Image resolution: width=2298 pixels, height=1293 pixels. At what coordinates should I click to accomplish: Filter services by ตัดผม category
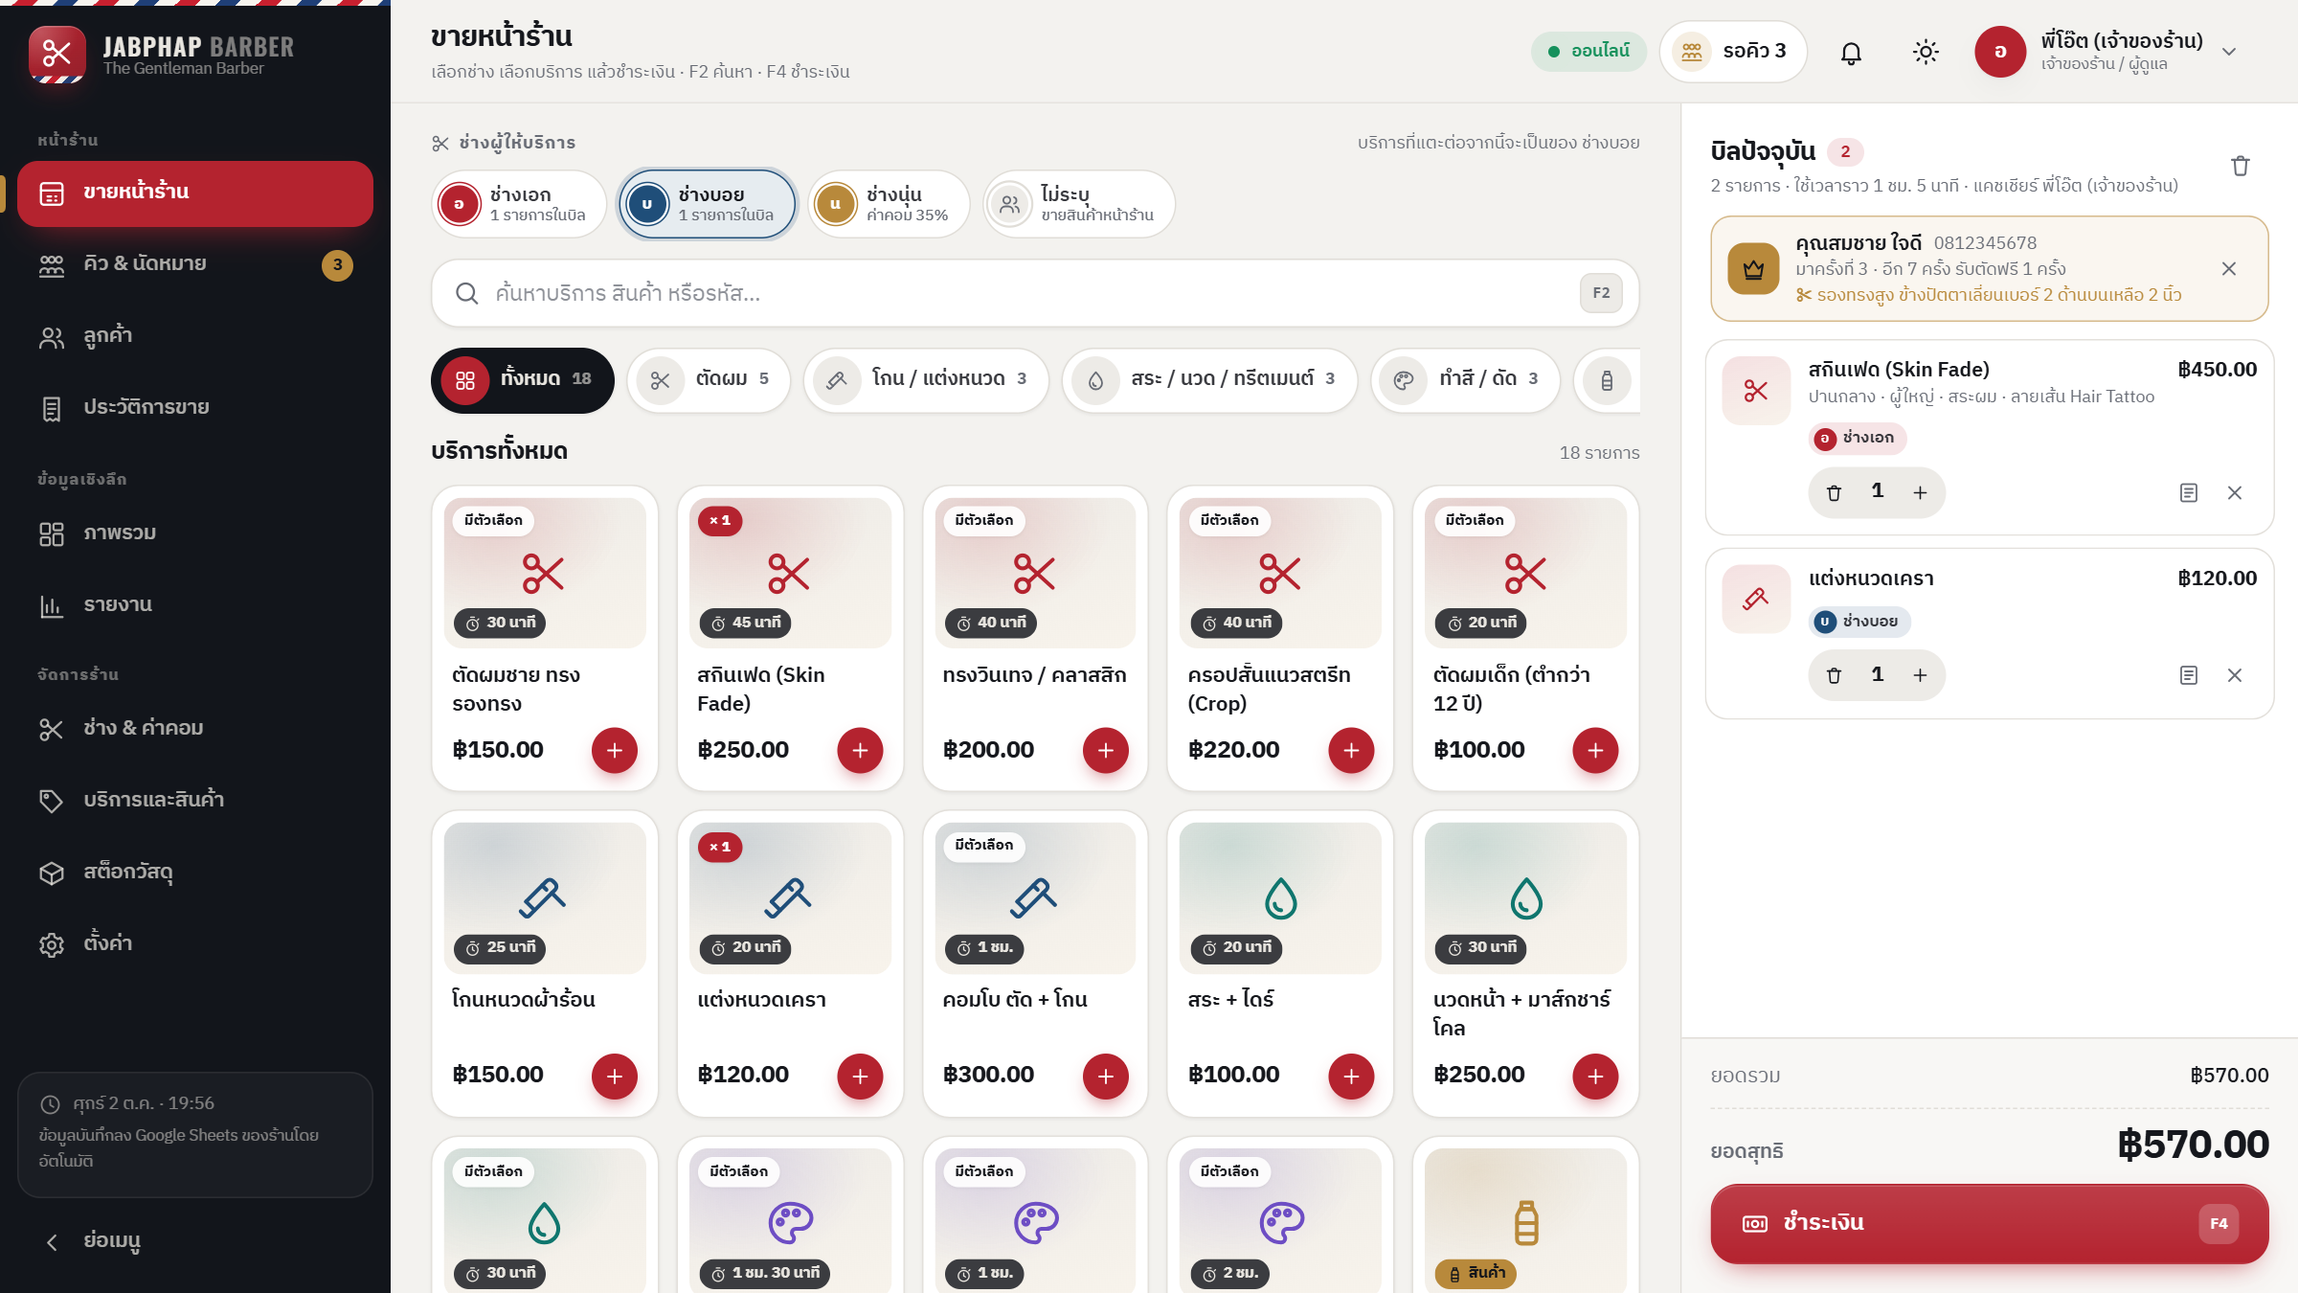[709, 380]
